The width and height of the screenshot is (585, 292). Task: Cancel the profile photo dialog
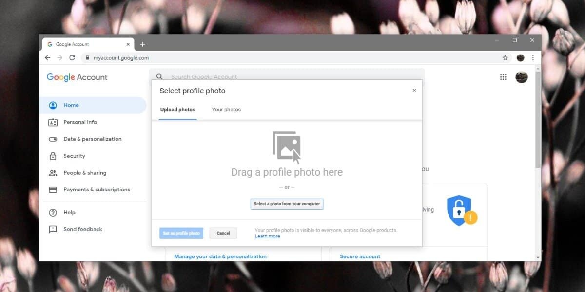click(223, 233)
